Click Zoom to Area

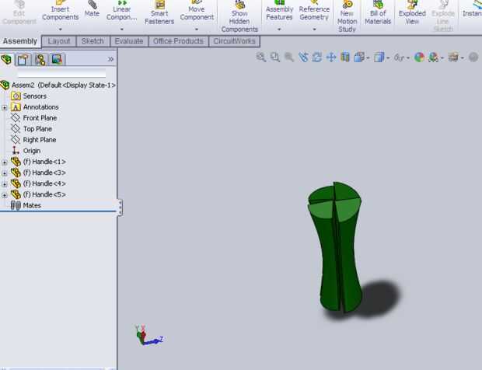[x=275, y=58]
